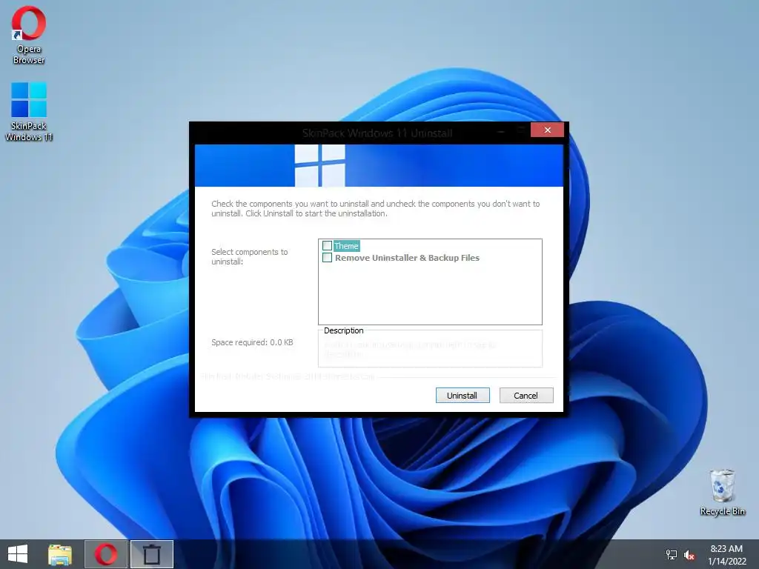Click the Description box text
The width and height of the screenshot is (759, 569).
coord(410,350)
